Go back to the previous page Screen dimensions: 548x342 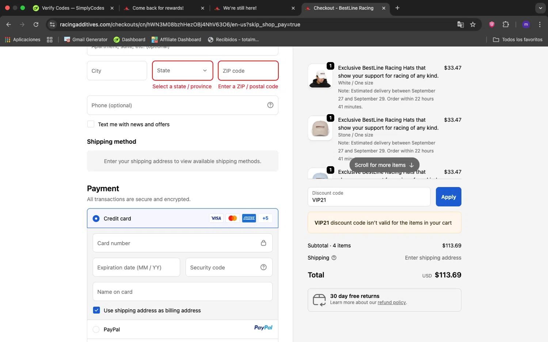pos(9,24)
